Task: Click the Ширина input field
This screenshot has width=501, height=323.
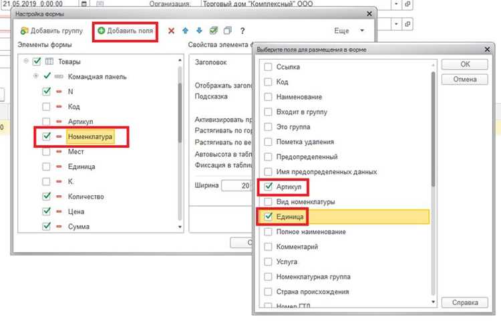Action: (x=236, y=185)
